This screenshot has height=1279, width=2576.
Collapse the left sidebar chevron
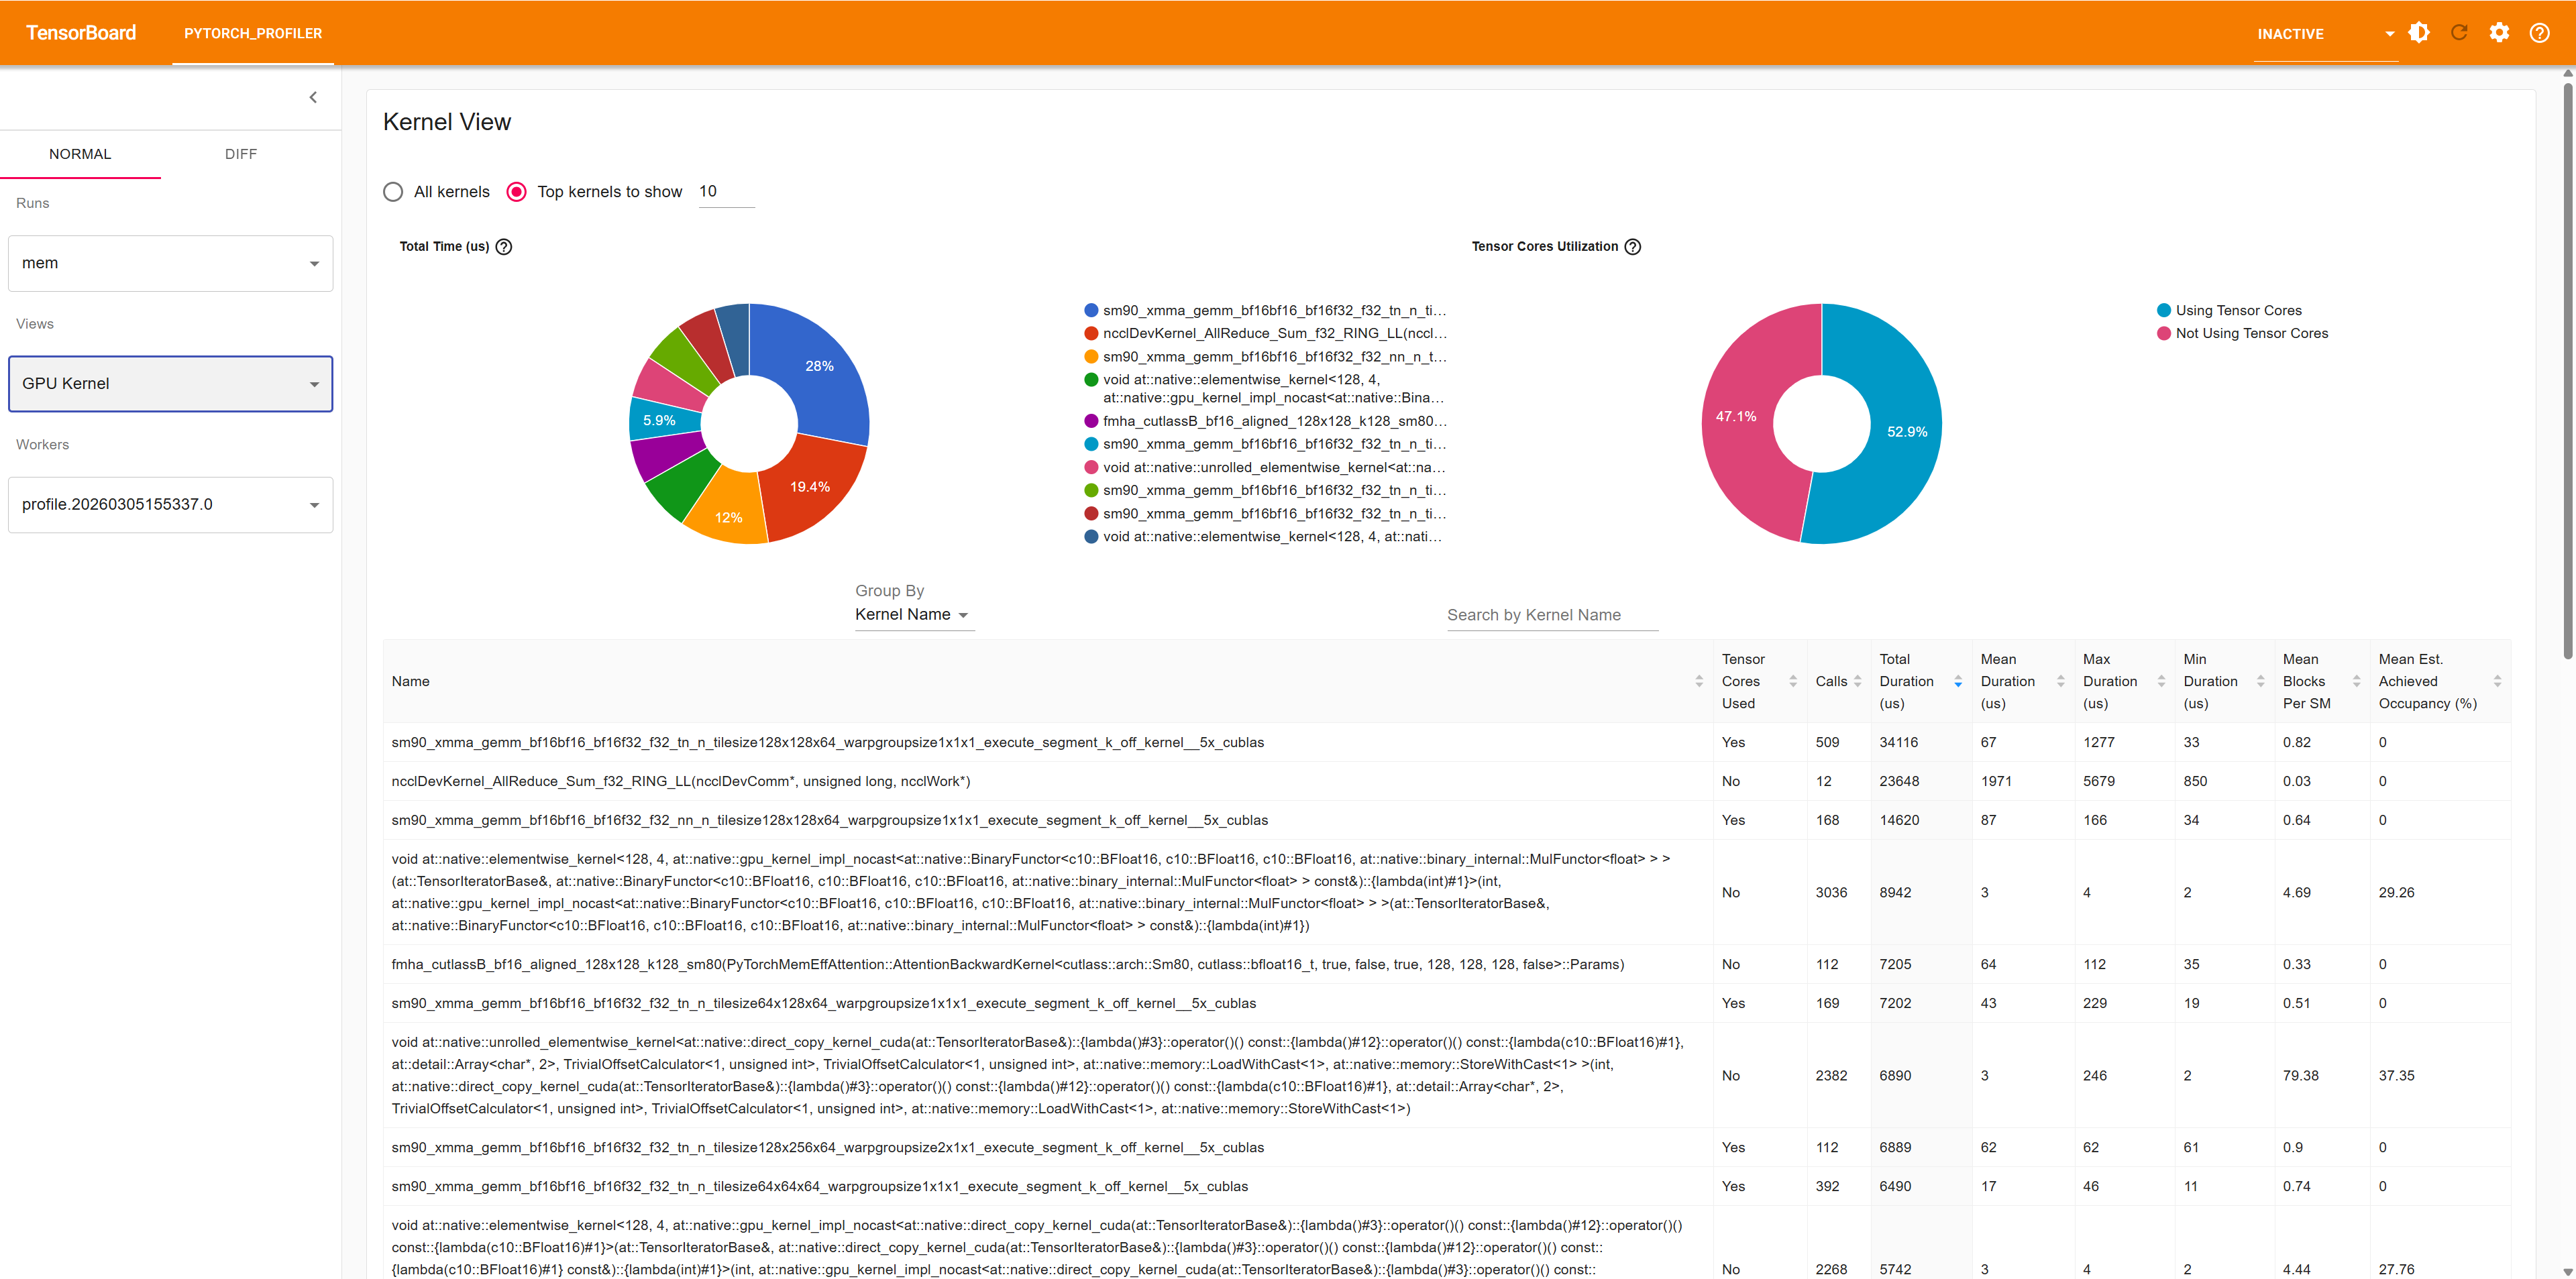pyautogui.click(x=313, y=97)
